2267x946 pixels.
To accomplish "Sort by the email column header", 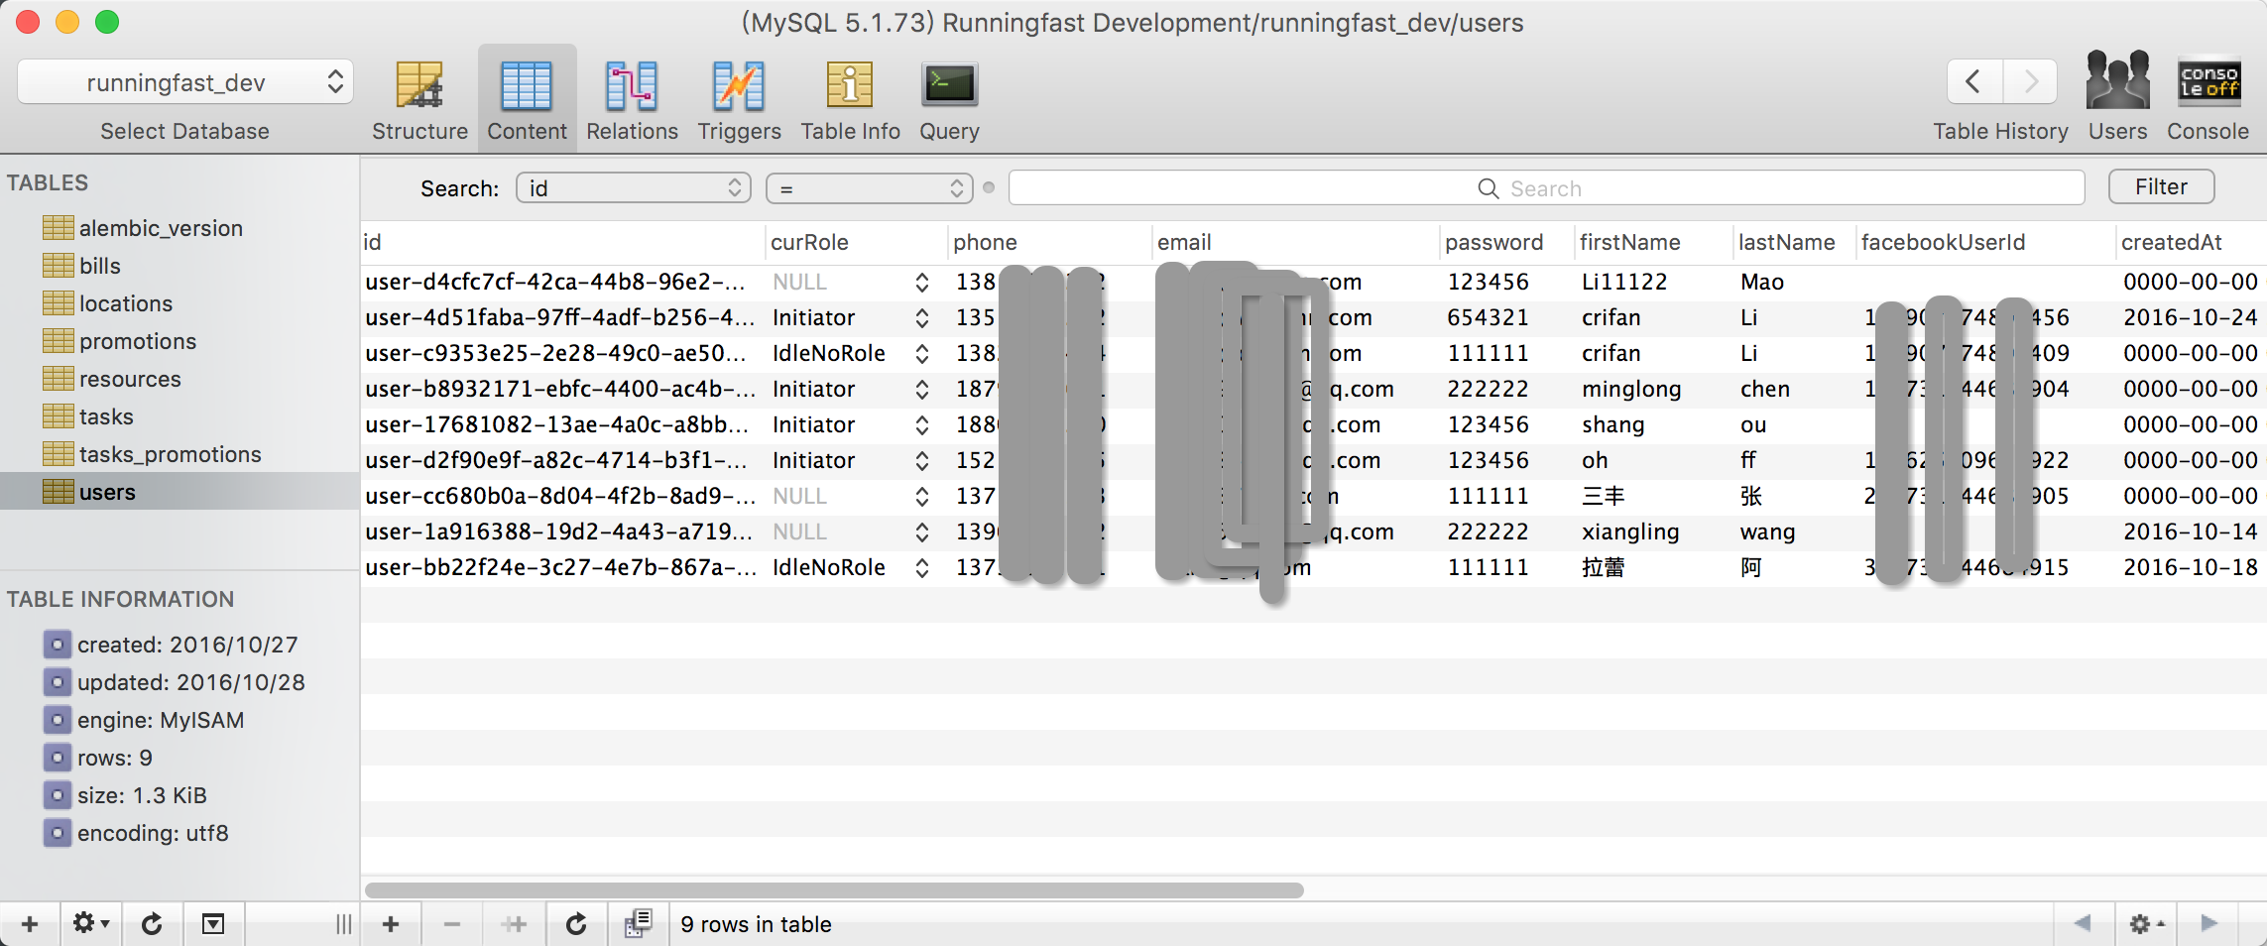I will (x=1296, y=242).
